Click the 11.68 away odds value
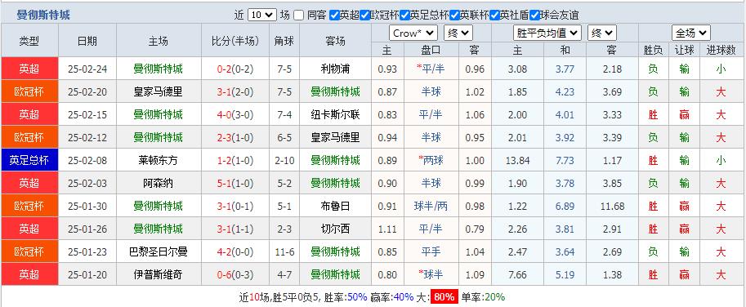This screenshot has width=746, height=307. point(612,206)
